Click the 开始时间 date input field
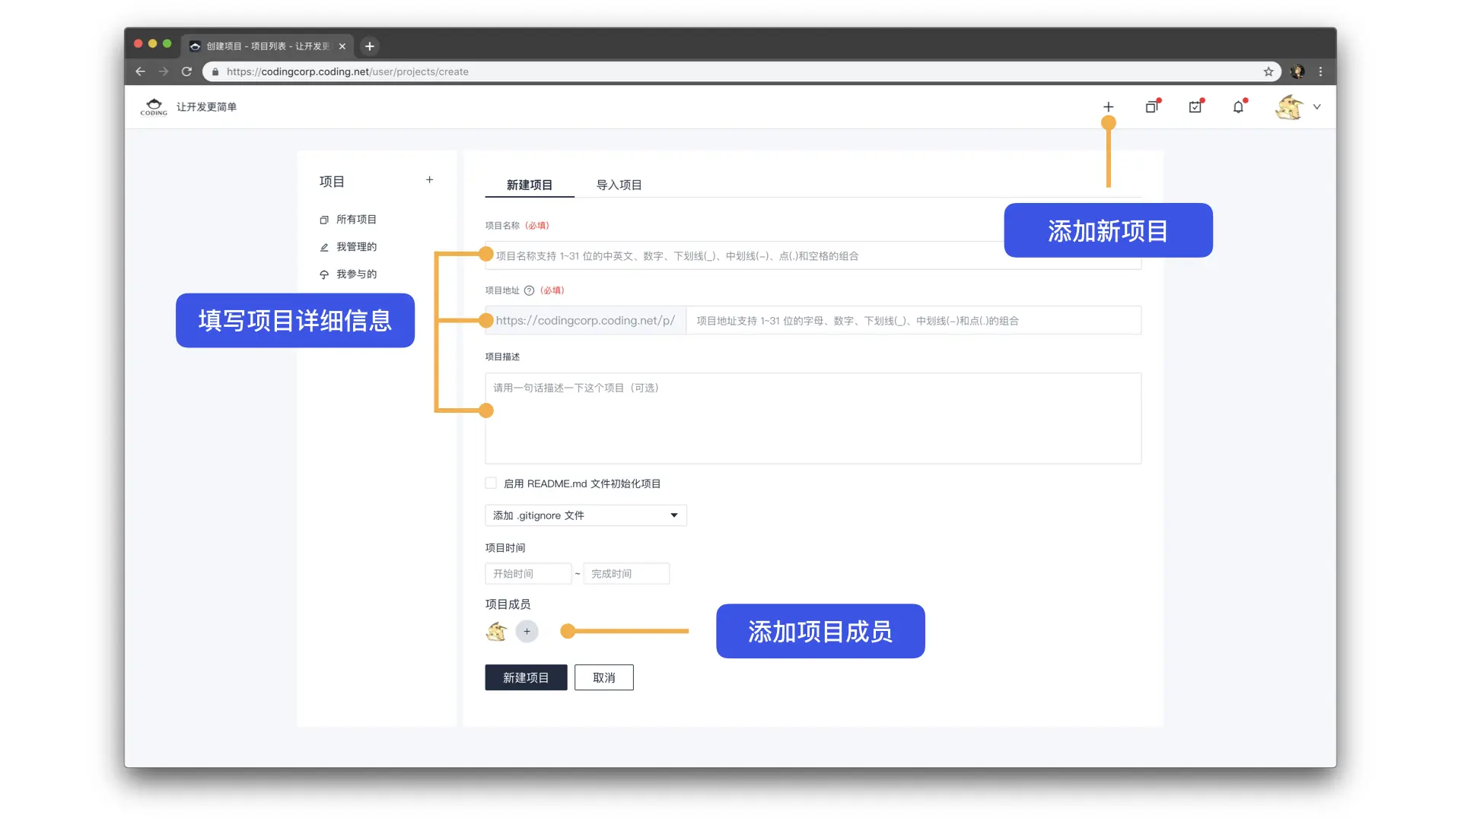The width and height of the screenshot is (1461, 821). [x=527, y=573]
